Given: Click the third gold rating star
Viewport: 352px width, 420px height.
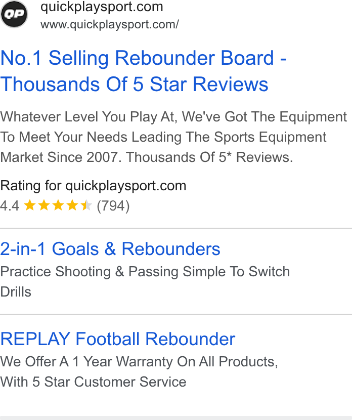Looking at the screenshot, I should coord(58,205).
